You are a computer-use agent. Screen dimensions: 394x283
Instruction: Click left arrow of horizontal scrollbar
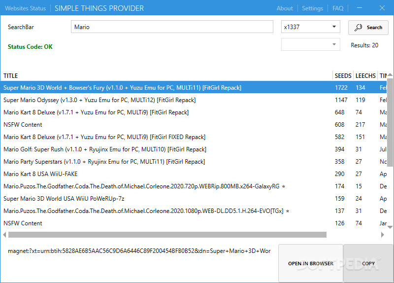coord(4,235)
